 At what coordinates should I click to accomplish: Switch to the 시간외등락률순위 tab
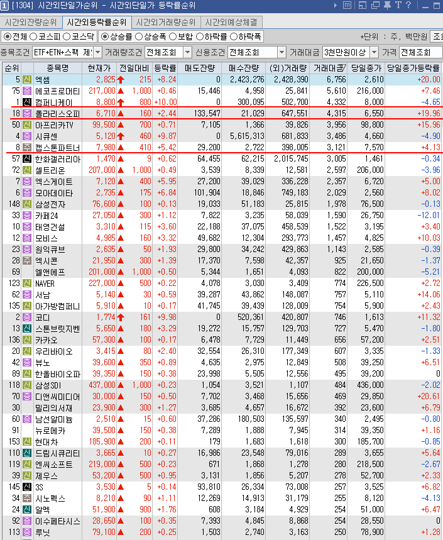97,23
